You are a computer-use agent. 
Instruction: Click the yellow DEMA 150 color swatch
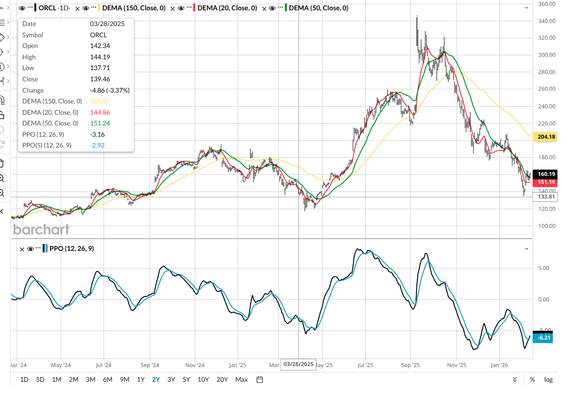[99, 8]
